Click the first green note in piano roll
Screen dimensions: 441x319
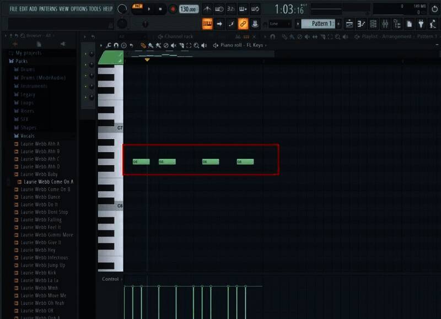tap(141, 161)
